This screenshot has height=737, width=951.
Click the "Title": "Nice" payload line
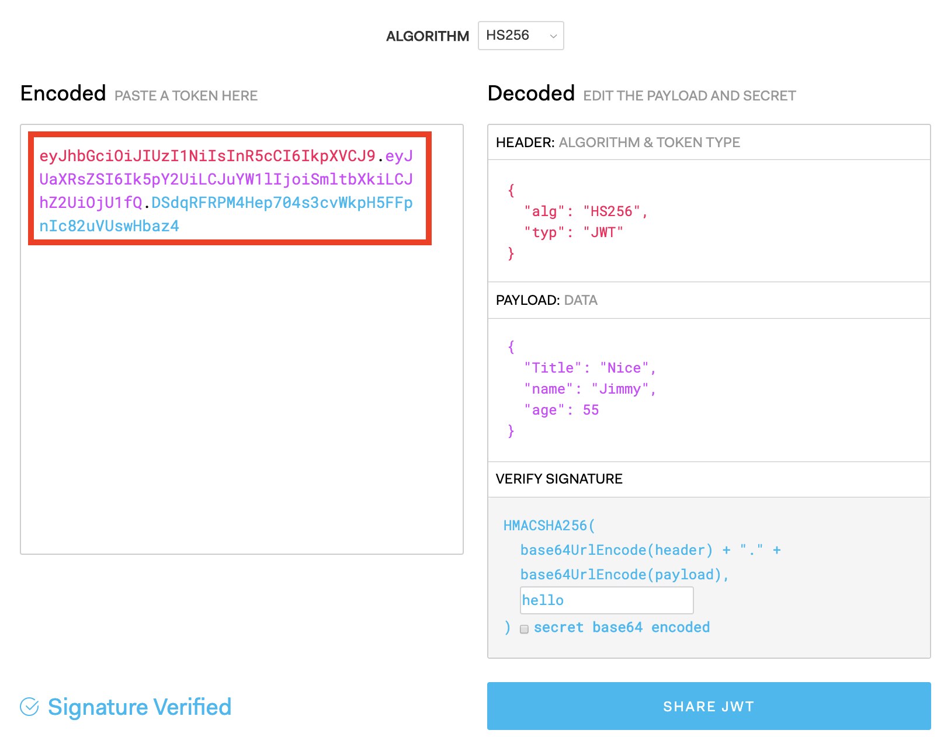(590, 368)
